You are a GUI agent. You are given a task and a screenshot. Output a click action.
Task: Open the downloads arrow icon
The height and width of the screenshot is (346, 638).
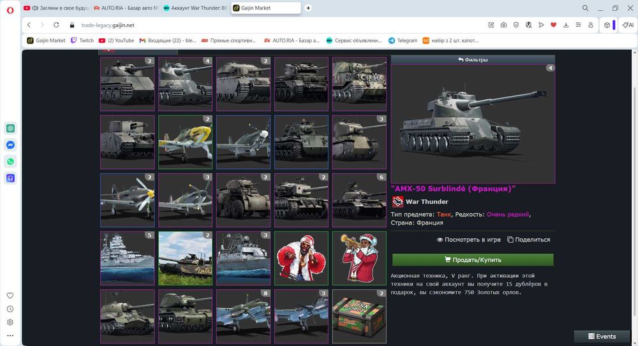566,25
